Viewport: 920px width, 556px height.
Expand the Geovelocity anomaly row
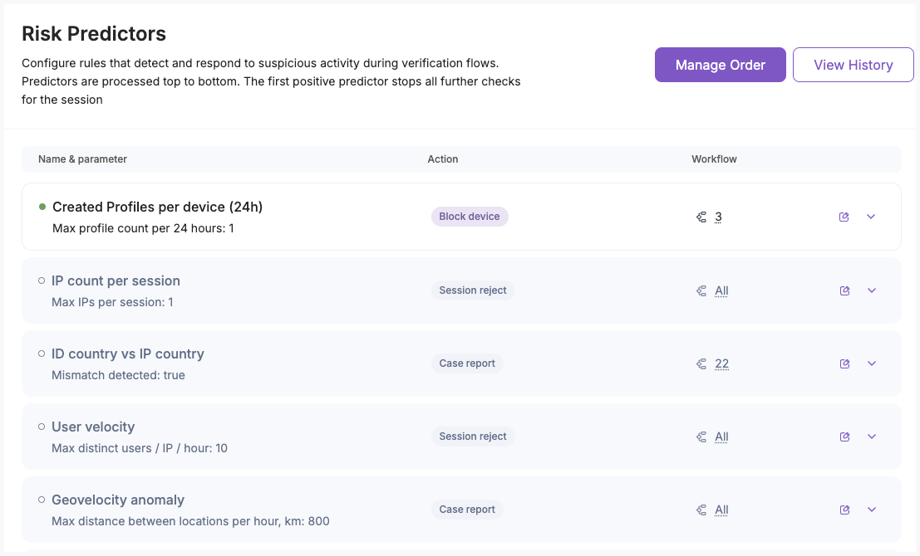(872, 510)
